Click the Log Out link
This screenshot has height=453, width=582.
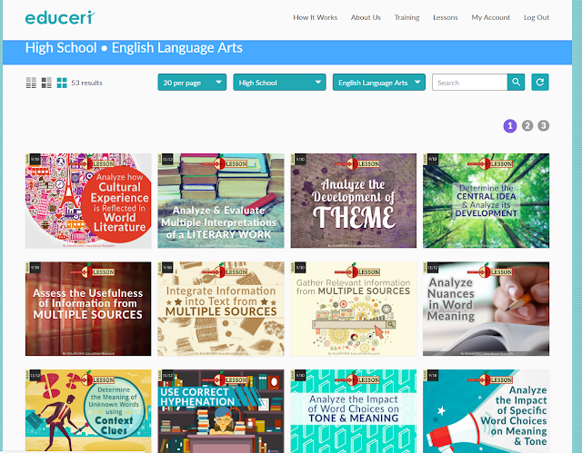point(537,17)
